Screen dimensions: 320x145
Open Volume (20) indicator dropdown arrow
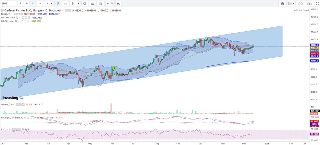click(x=14, y=104)
